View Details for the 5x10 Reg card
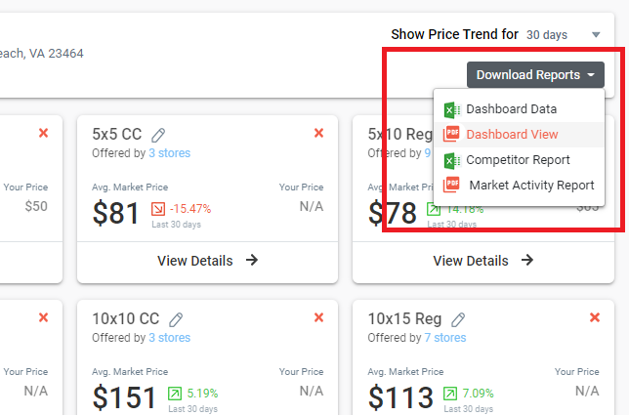629x416 pixels. (x=482, y=261)
